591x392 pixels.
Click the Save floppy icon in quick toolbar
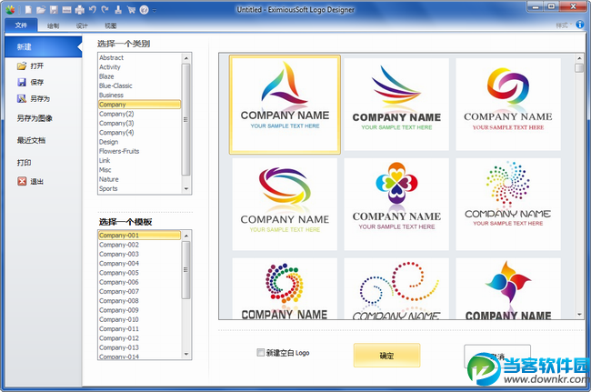[x=54, y=10]
